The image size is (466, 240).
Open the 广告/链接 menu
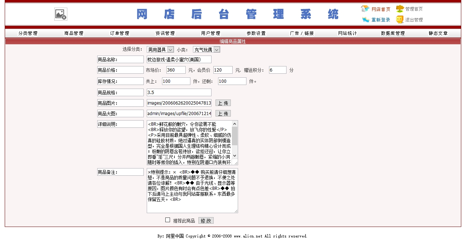point(302,33)
